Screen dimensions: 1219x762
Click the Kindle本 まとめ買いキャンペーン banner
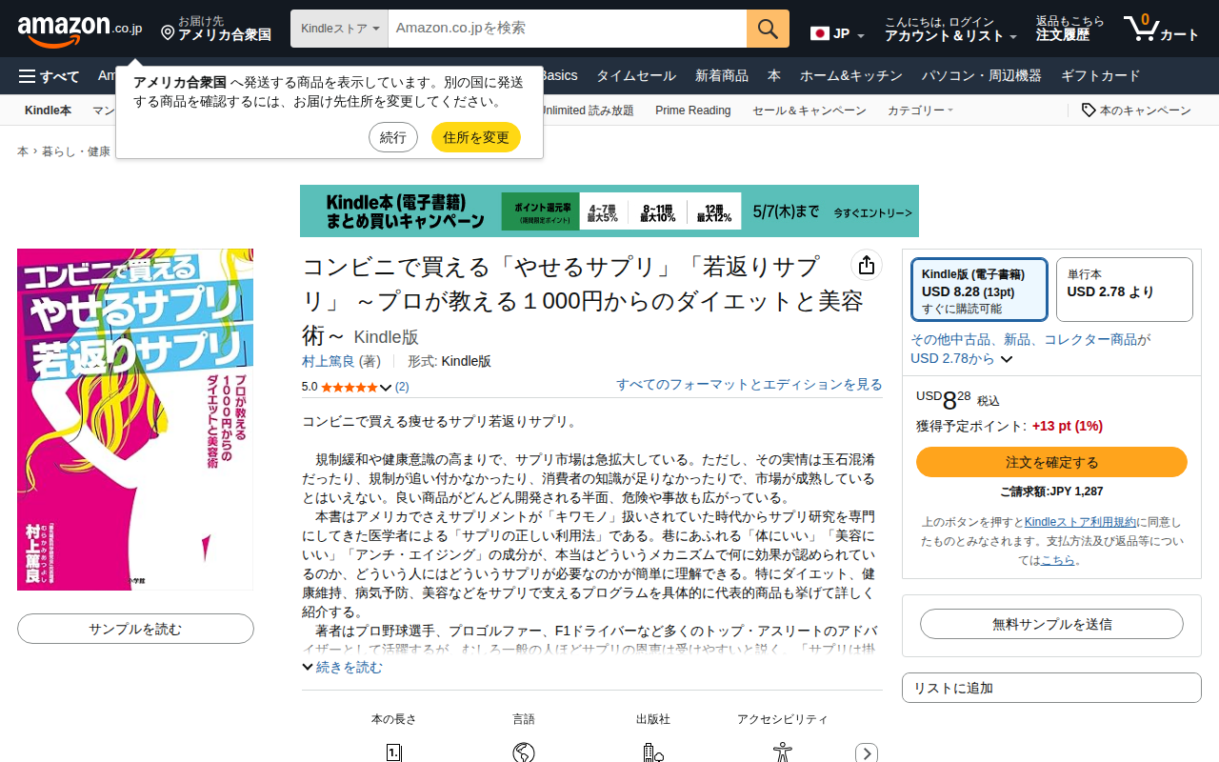[x=609, y=211]
